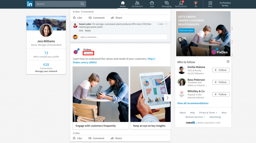Click the LinkedIn logo icon
This screenshot has width=256, height=143.
30,4
